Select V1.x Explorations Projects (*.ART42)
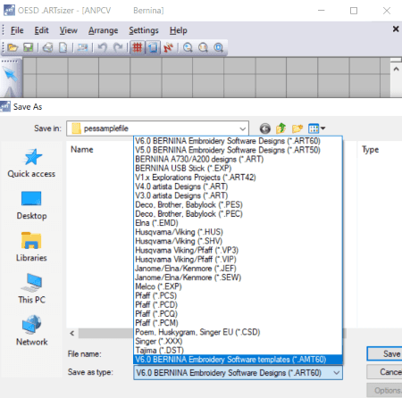This screenshot has height=398, width=402. point(238,178)
